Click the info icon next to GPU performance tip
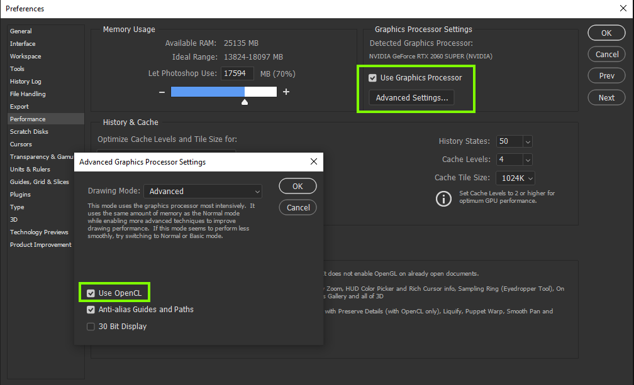The height and width of the screenshot is (385, 634). point(443,198)
